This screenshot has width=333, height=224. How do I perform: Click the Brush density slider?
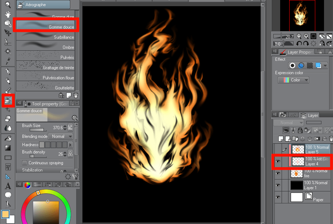point(38,156)
